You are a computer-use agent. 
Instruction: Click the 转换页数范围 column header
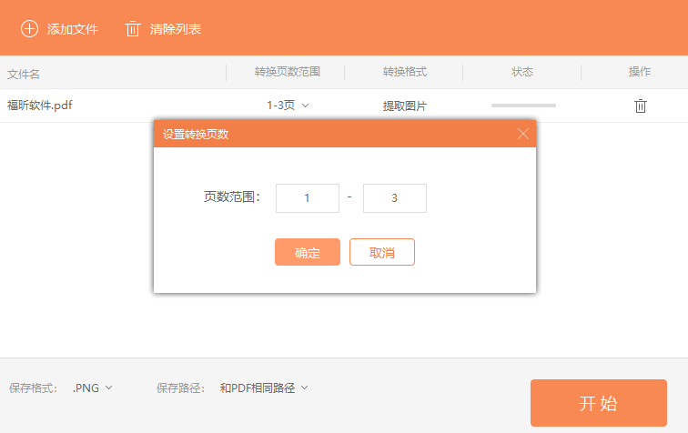point(288,72)
